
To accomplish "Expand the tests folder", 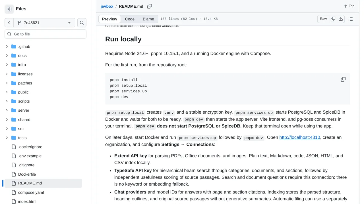I will [x=7, y=138].
